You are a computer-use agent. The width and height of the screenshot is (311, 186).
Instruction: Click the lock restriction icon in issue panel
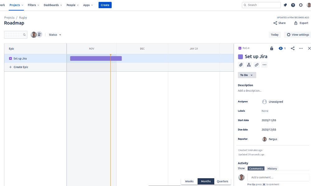[272, 48]
